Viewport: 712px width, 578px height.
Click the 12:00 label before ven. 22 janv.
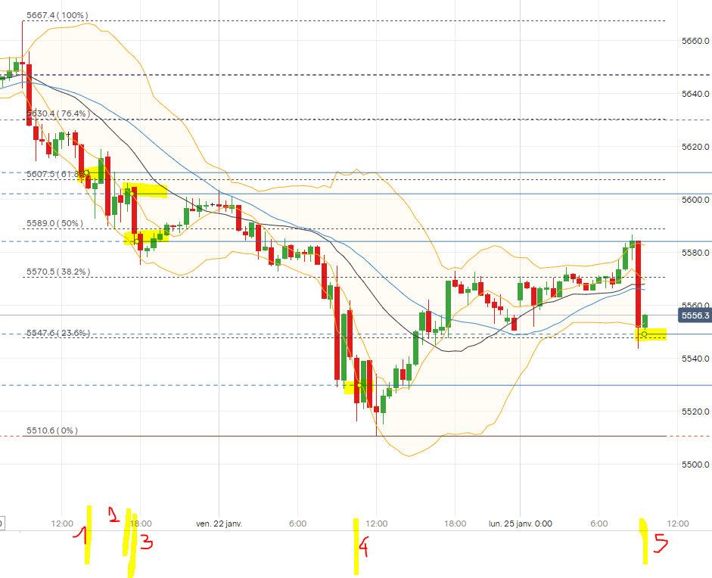[62, 524]
